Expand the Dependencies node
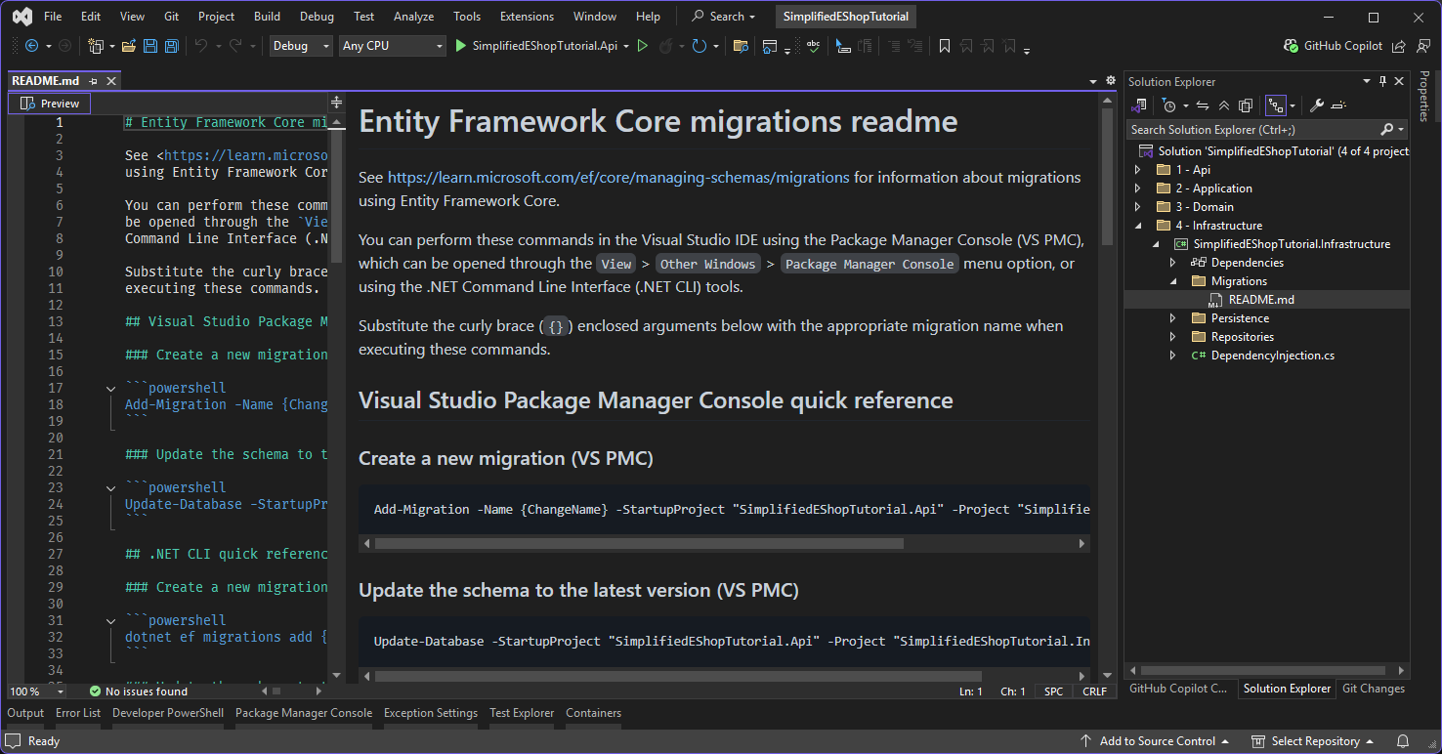Image resolution: width=1442 pixels, height=754 pixels. click(x=1173, y=263)
